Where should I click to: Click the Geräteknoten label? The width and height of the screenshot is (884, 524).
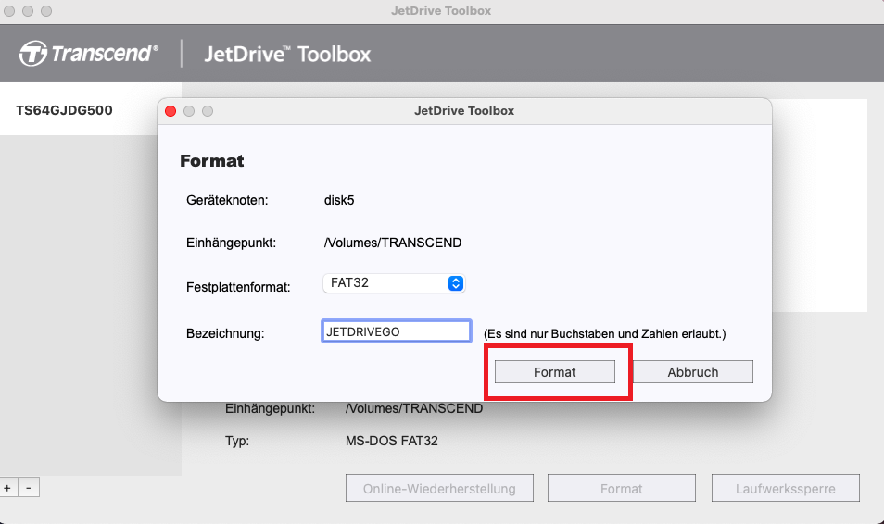coord(227,200)
